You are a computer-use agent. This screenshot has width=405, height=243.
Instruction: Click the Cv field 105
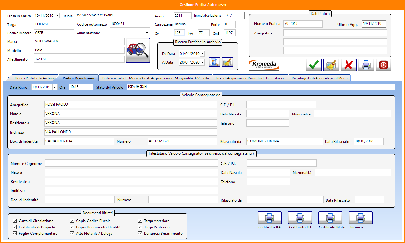179,33
